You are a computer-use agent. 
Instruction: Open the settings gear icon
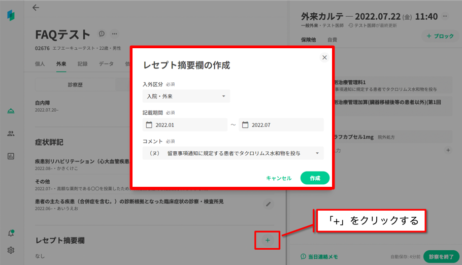point(11,250)
